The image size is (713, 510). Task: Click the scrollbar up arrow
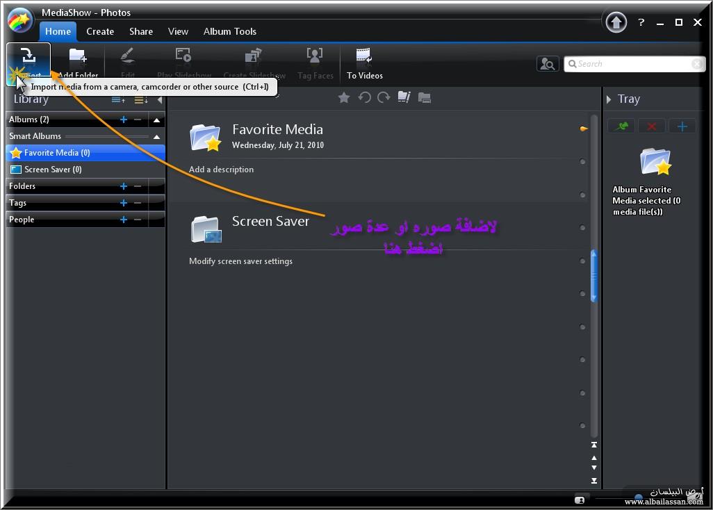(594, 458)
